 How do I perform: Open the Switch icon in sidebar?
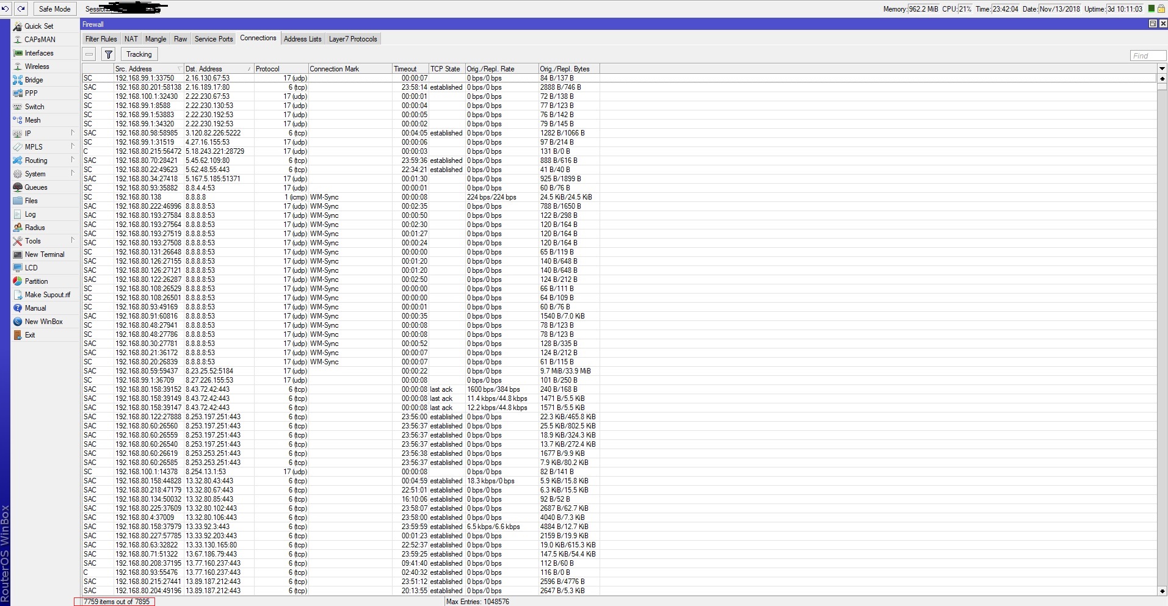point(18,107)
